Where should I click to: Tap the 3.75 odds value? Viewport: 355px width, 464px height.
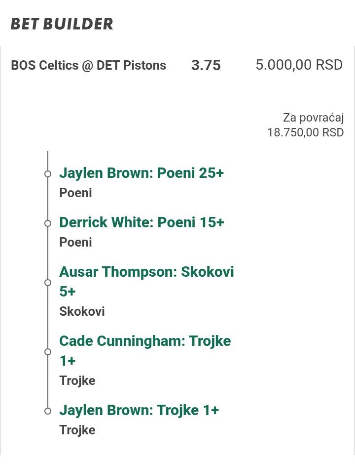pos(206,66)
